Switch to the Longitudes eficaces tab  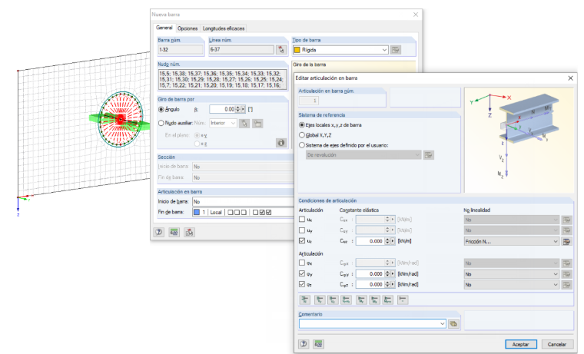tap(224, 28)
